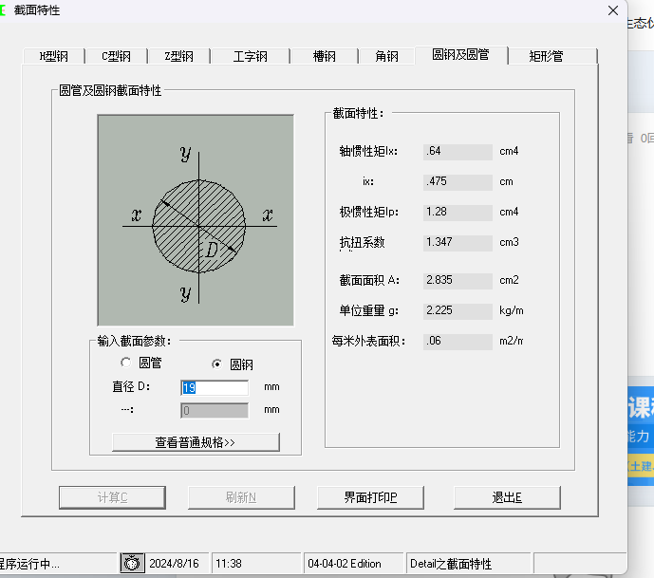The width and height of the screenshot is (654, 578).
Task: Open the C型钢 tab
Action: [x=117, y=56]
